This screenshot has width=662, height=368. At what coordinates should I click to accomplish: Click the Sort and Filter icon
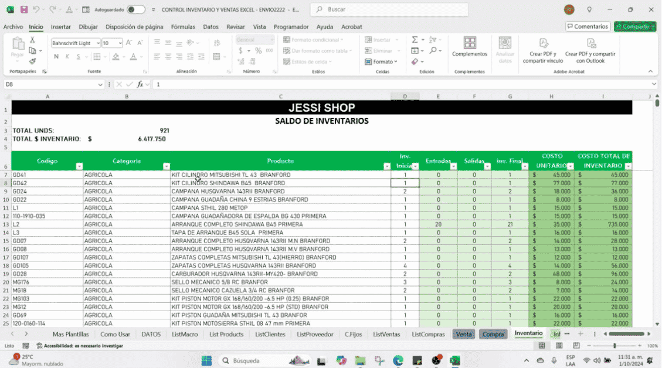(x=433, y=40)
